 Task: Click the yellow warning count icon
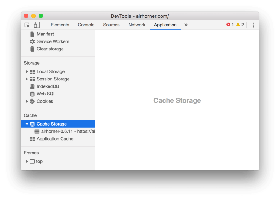pyautogui.click(x=238, y=25)
